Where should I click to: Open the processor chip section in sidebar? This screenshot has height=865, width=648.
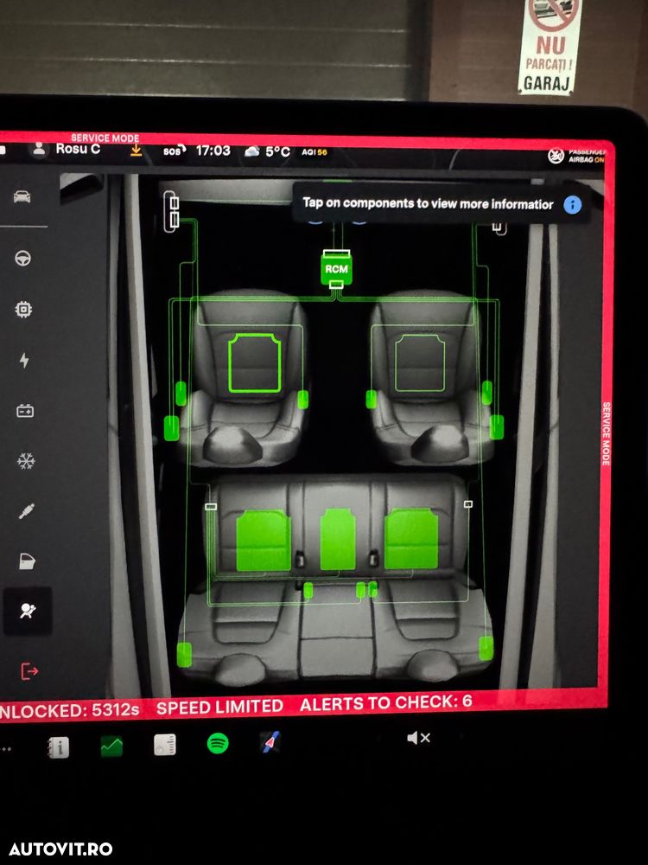(23, 310)
